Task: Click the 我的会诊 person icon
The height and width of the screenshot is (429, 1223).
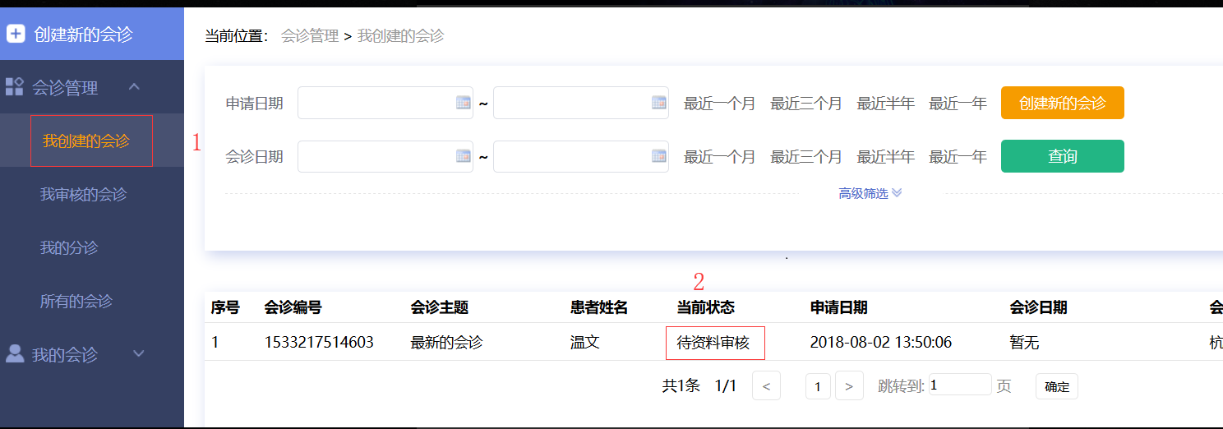Action: (x=14, y=354)
